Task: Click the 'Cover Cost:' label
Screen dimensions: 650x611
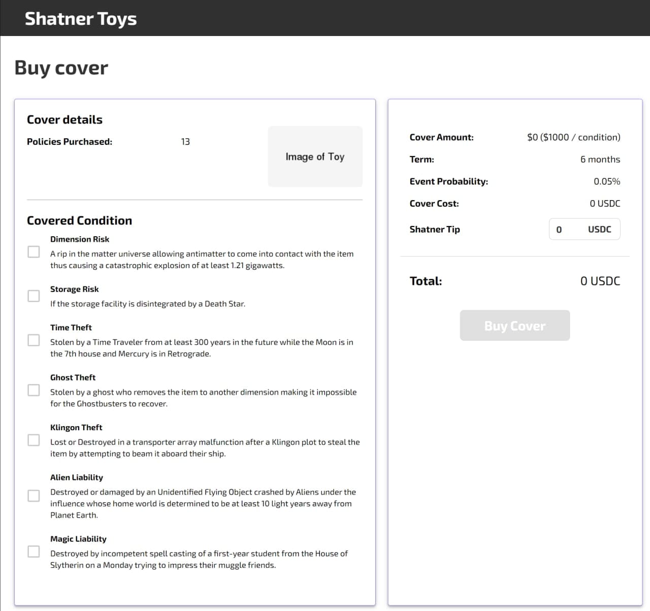Action: point(434,204)
